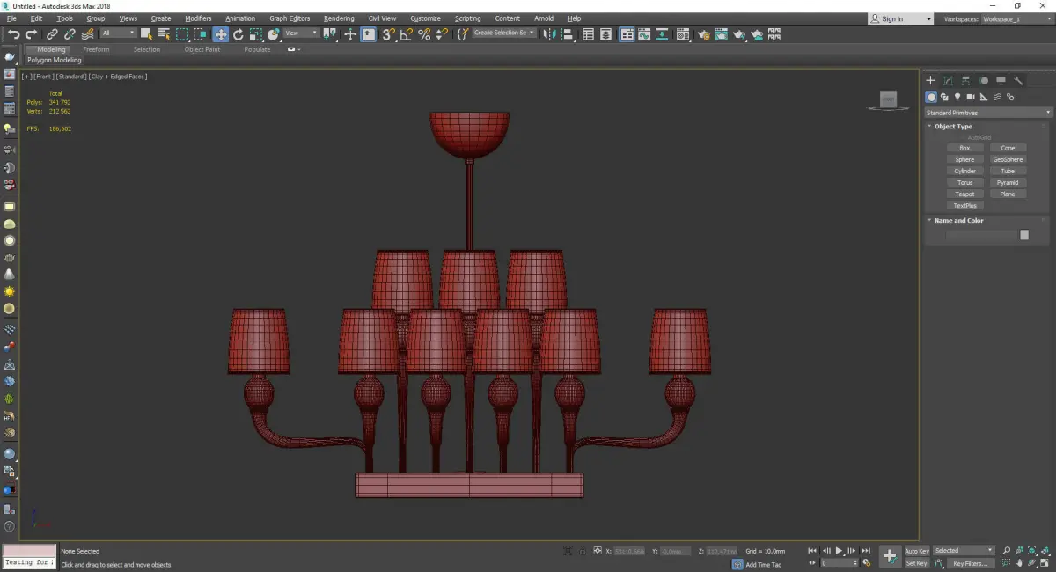Switch to the Freeform ribbon tab
The width and height of the screenshot is (1056, 572).
[x=96, y=49]
